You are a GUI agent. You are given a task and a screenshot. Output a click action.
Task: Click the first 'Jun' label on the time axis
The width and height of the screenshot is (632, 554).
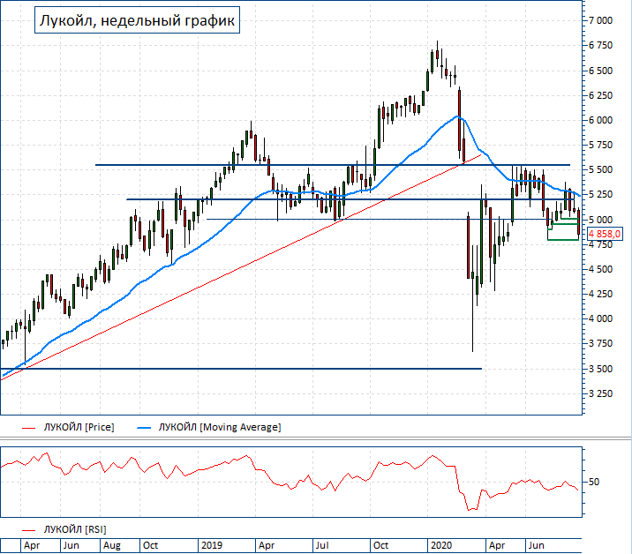[x=71, y=545]
